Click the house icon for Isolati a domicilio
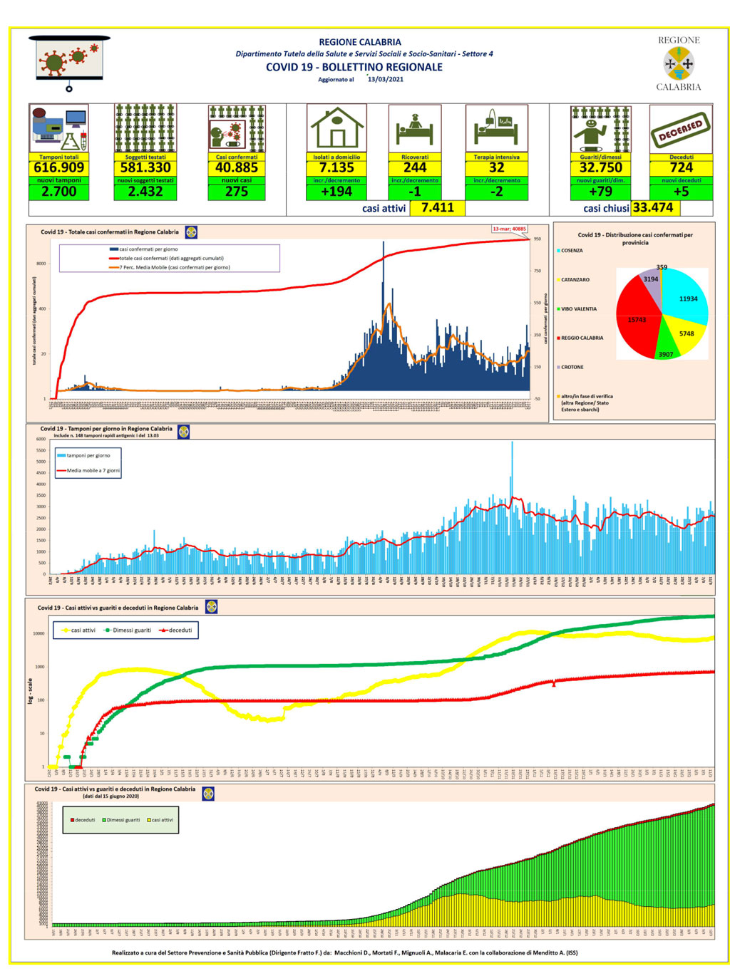Viewport: 730px width, 971px height. point(336,128)
